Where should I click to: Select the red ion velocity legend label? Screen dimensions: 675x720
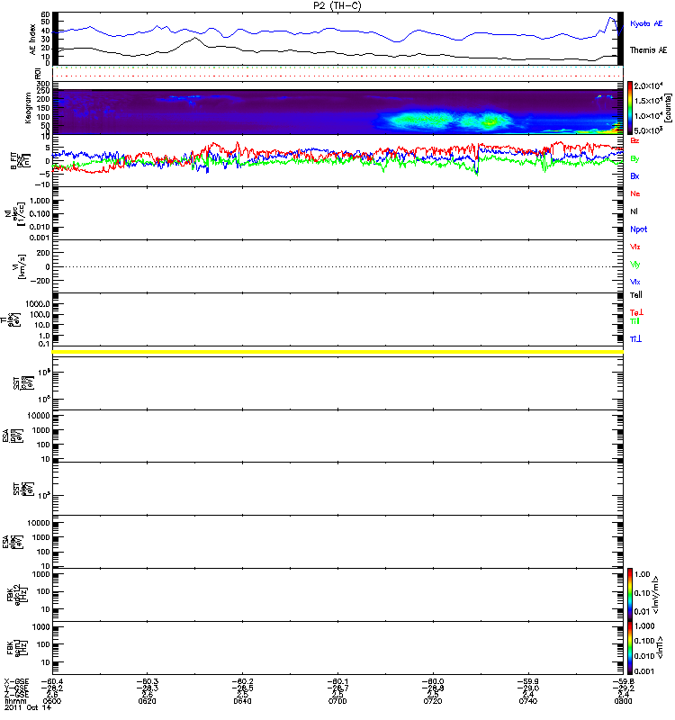click(635, 247)
